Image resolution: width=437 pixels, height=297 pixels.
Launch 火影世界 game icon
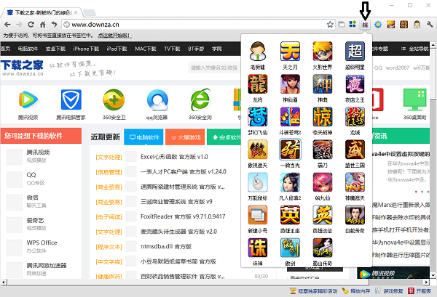click(323, 52)
